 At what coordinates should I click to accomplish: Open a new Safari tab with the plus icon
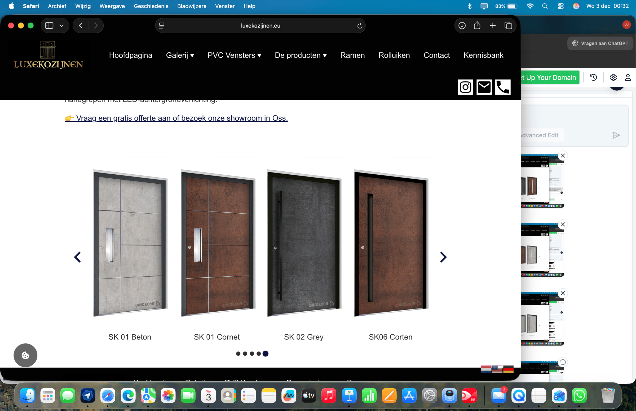pyautogui.click(x=492, y=25)
